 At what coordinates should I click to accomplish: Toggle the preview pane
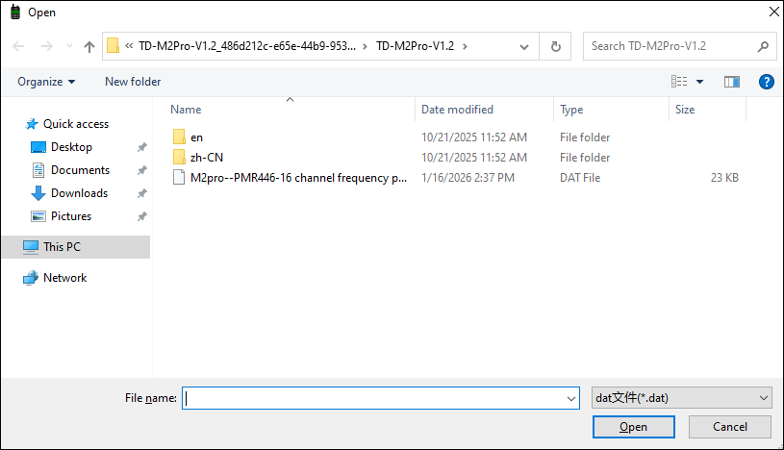[x=732, y=82]
